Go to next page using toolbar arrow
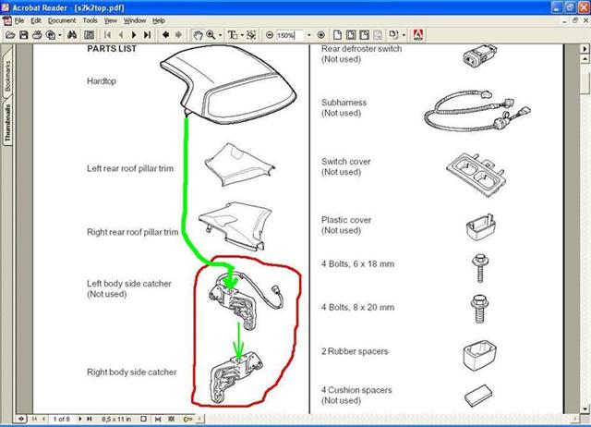The width and height of the screenshot is (591, 427). click(x=134, y=35)
